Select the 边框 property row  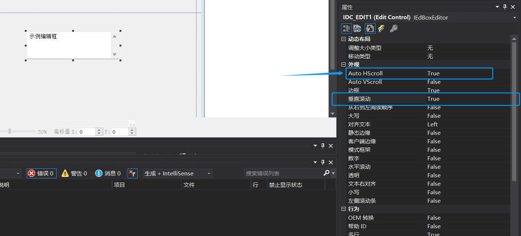[428, 90]
